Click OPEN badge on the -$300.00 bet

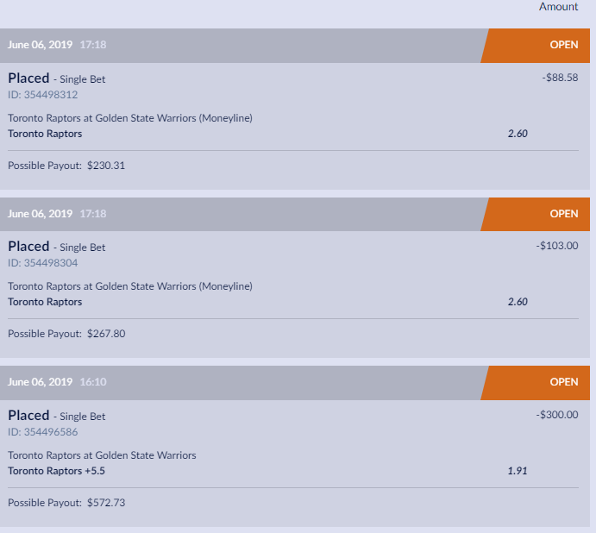pos(564,382)
